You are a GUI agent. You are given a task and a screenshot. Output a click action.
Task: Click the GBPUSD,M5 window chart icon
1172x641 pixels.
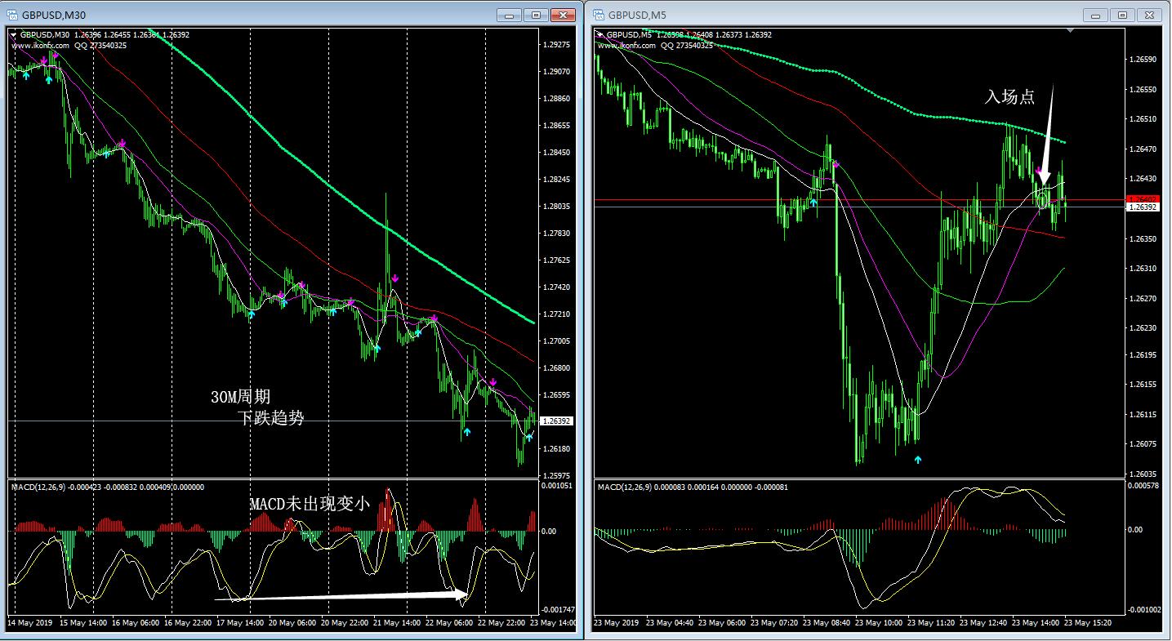[x=599, y=15]
